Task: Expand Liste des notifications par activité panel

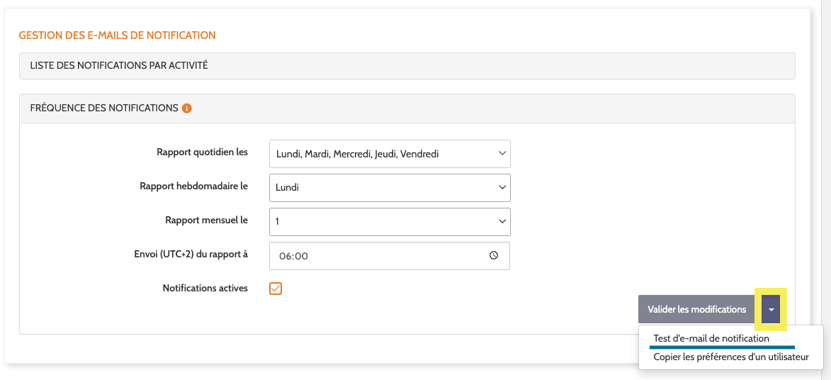Action: click(407, 66)
